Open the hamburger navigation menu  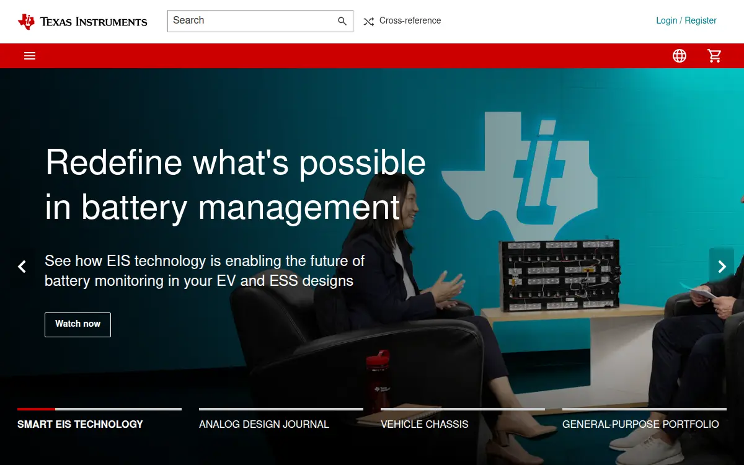point(30,56)
